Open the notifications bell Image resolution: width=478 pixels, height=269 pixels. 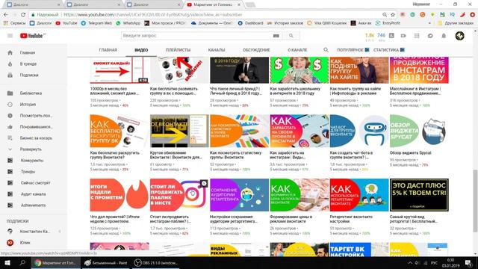tap(444, 36)
